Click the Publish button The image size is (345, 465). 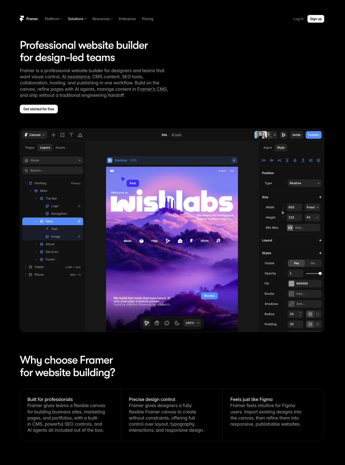pyautogui.click(x=314, y=135)
